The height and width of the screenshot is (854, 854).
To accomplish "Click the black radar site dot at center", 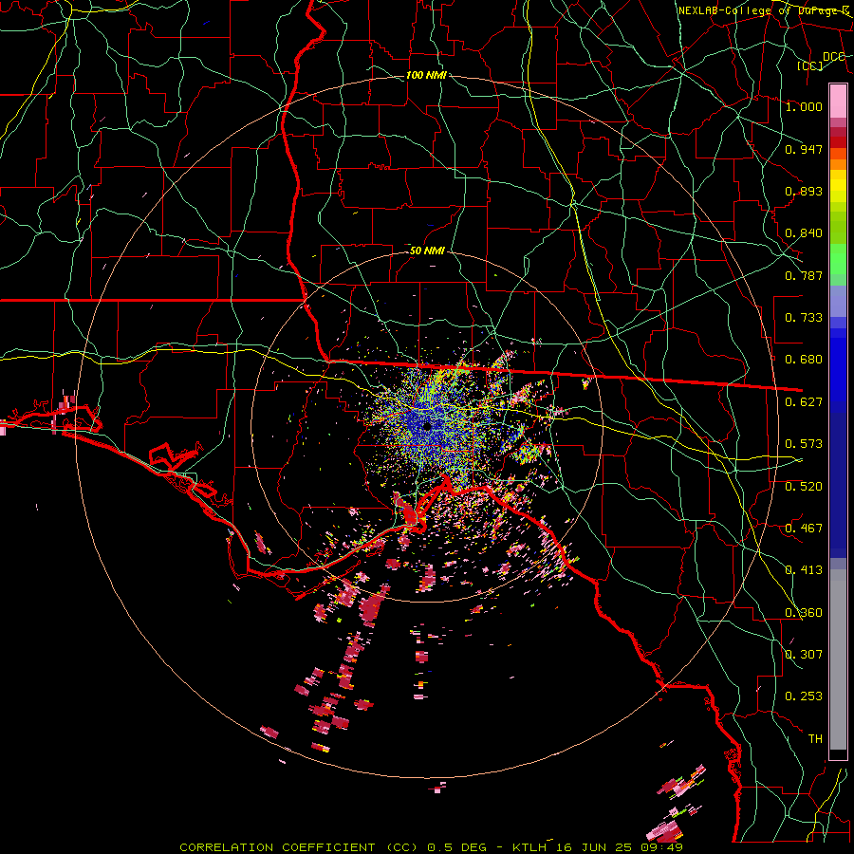I will (x=427, y=426).
